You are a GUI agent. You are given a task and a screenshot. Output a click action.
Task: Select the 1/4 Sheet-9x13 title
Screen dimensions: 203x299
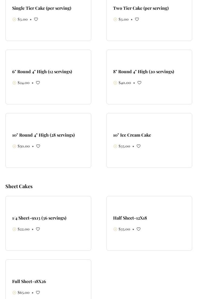click(39, 218)
